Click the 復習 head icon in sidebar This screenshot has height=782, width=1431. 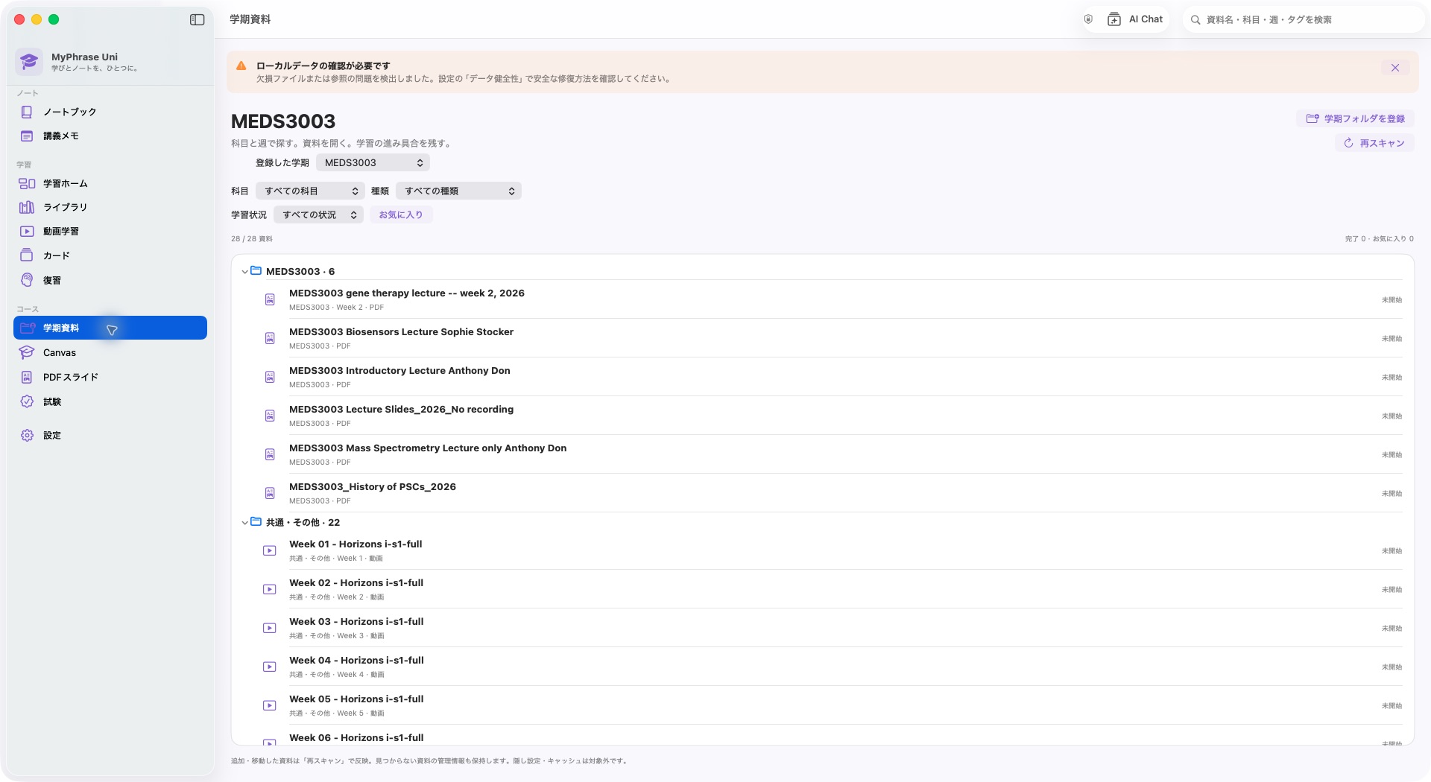pos(27,280)
